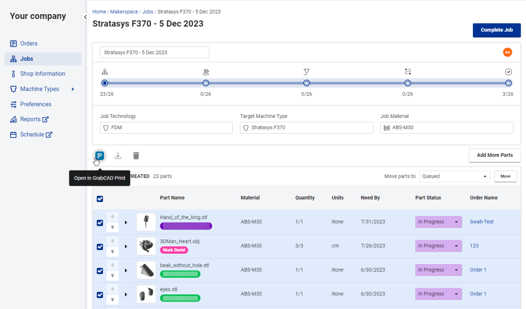Screen dimensions: 526x309
Task: Click the download parts icon
Action: pos(118,155)
